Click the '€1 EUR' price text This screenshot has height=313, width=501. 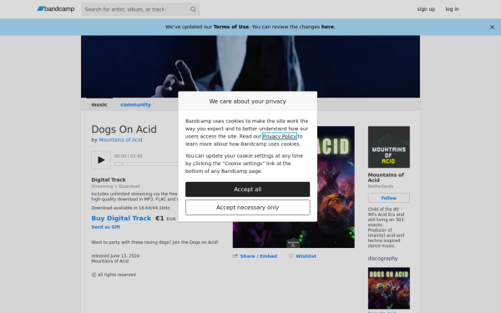coord(165,219)
